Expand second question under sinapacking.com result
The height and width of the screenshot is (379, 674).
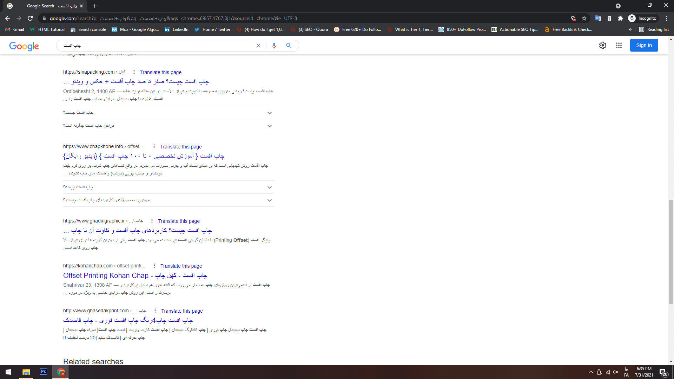(x=168, y=126)
